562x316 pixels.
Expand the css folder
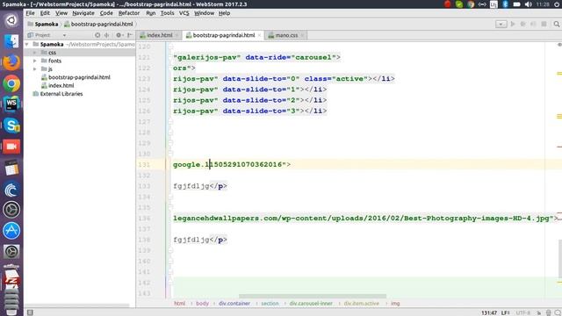click(x=35, y=53)
